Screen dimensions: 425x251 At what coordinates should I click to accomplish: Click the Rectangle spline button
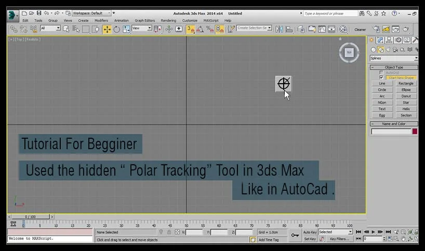406,84
